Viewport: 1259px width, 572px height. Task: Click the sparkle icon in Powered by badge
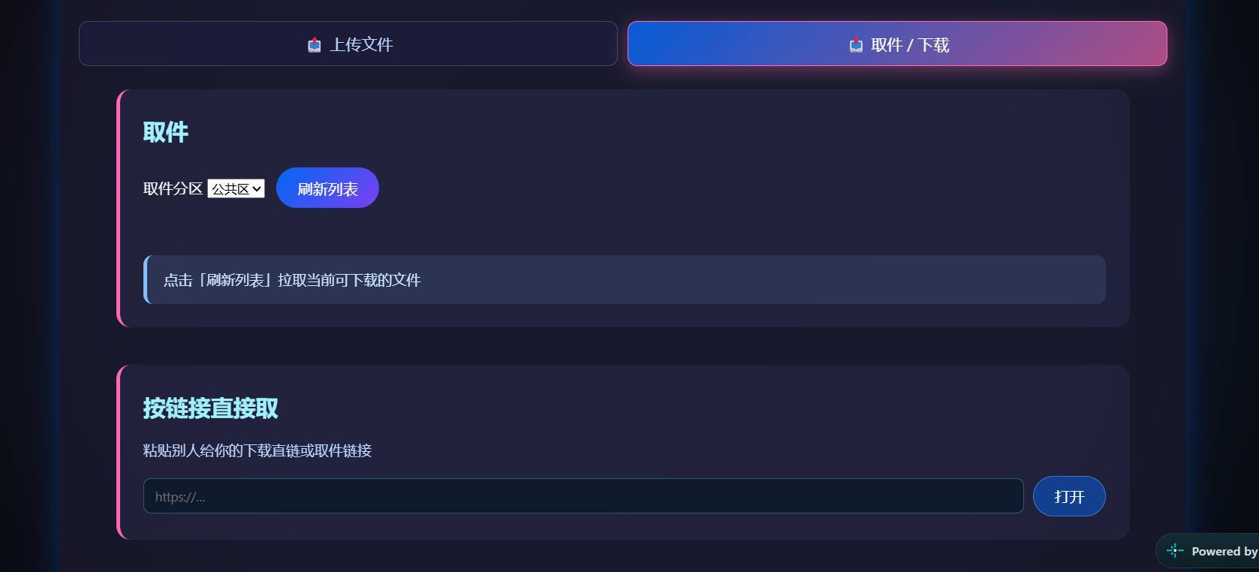pyautogui.click(x=1175, y=551)
